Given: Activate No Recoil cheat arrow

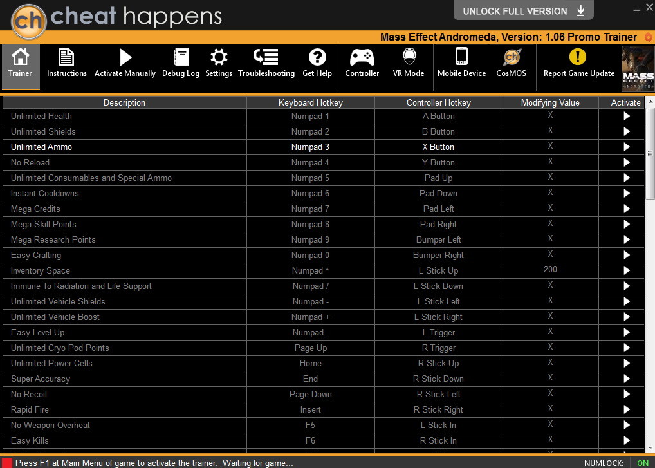Looking at the screenshot, I should pos(627,395).
